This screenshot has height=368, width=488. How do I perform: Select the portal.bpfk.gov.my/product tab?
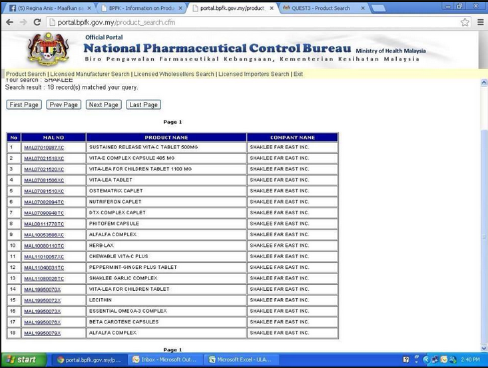click(x=233, y=9)
